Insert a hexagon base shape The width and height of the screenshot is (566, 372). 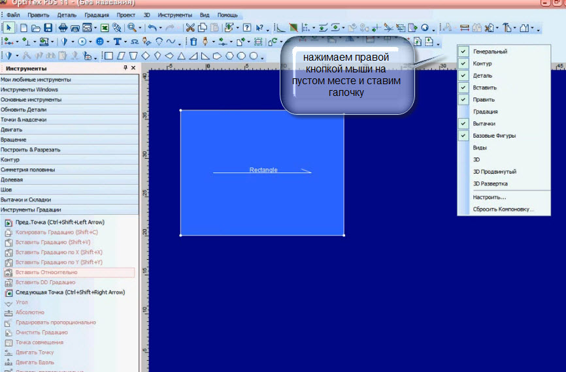click(x=229, y=56)
